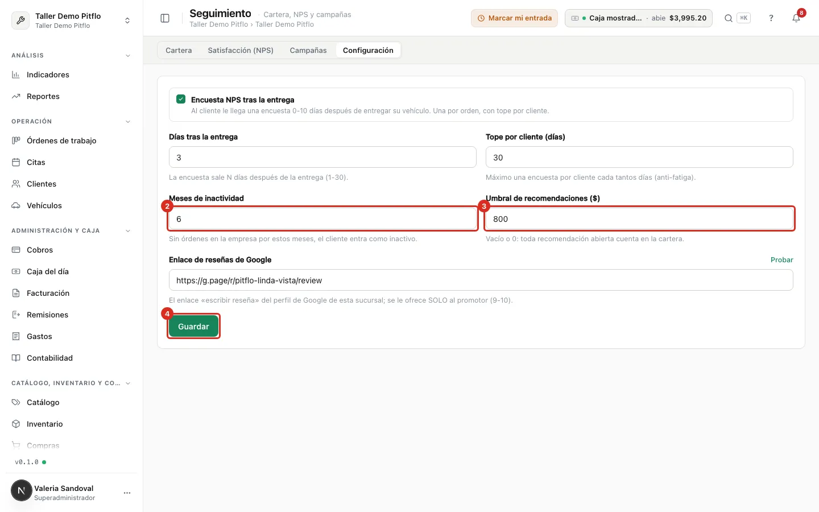Switch to Satisfacción (NPS) tab
The height and width of the screenshot is (512, 819).
tap(241, 50)
